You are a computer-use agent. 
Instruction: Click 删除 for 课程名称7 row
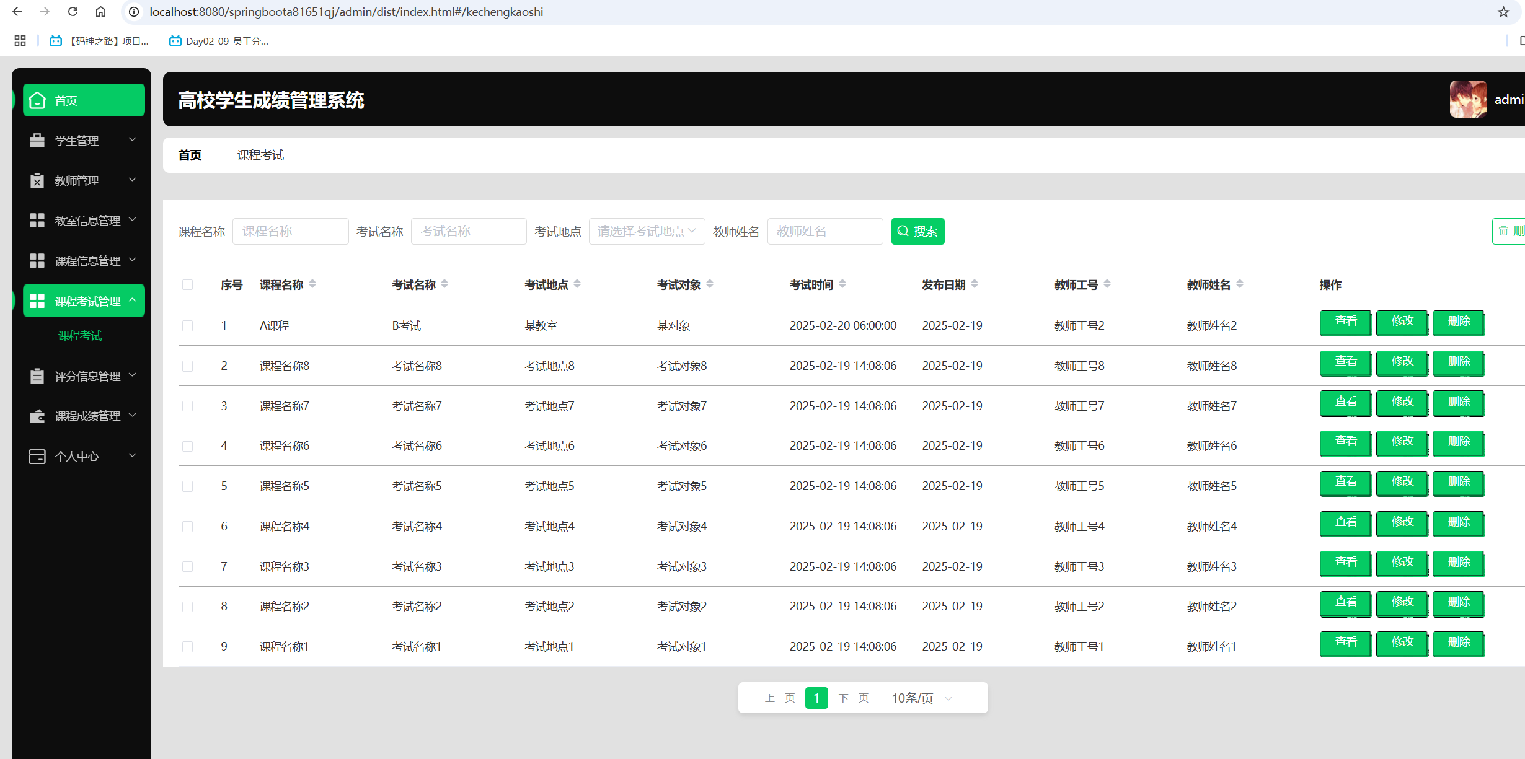click(1459, 403)
